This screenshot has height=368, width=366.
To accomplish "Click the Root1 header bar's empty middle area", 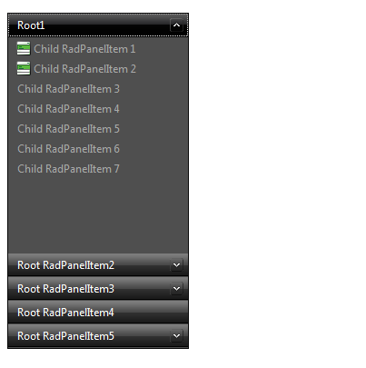I will (x=107, y=25).
